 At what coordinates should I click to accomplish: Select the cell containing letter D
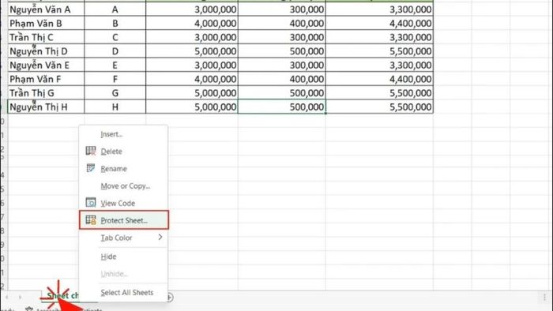click(115, 51)
